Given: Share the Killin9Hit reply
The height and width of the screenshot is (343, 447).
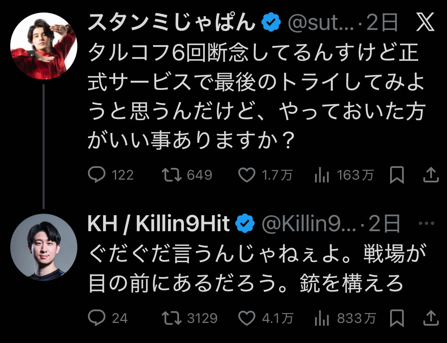Looking at the screenshot, I should [430, 318].
